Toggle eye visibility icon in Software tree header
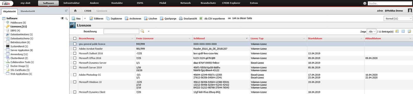Image resolution: width=413 pixels, height=94 pixels. (62, 18)
